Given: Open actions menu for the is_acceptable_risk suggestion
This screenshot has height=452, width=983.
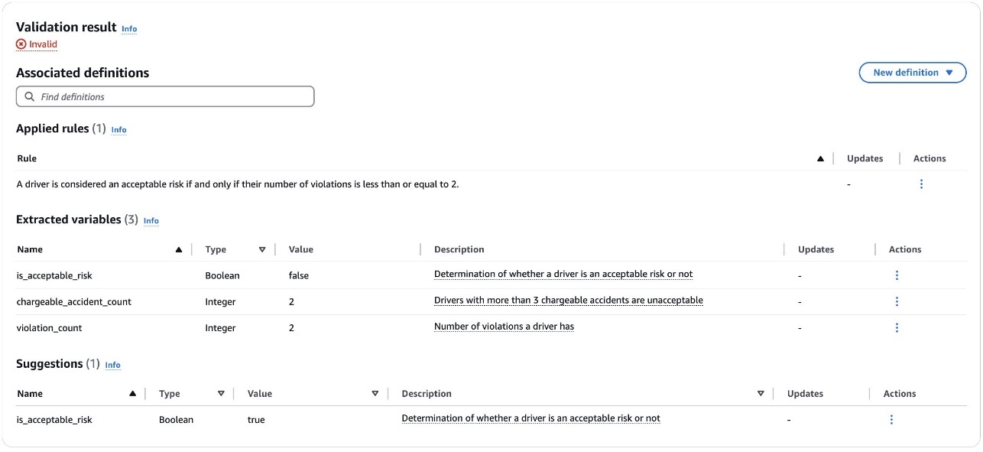Looking at the screenshot, I should [891, 419].
